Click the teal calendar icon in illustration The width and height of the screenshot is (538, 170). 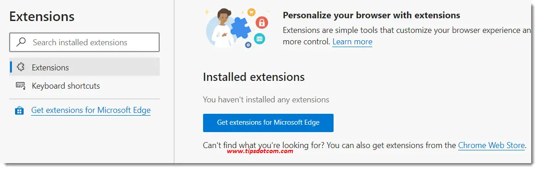click(x=259, y=38)
